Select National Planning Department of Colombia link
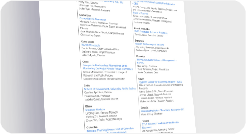 tap(110, 130)
